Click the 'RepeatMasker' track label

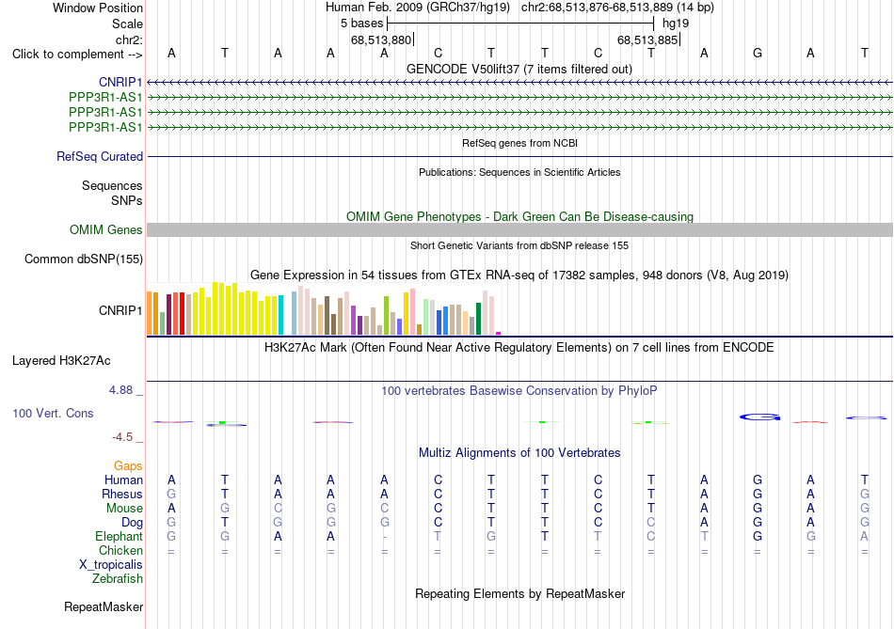(x=104, y=607)
